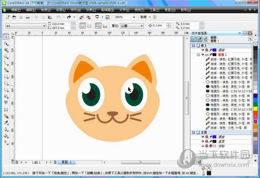Select the Rectangle tool
Viewport: 260px width, 178px height.
(6, 77)
